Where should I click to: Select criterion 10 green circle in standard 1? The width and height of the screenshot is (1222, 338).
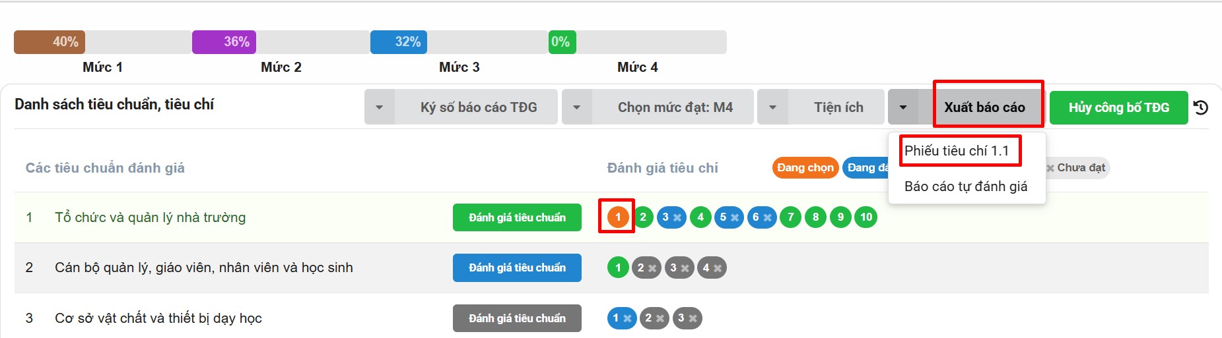(x=866, y=217)
